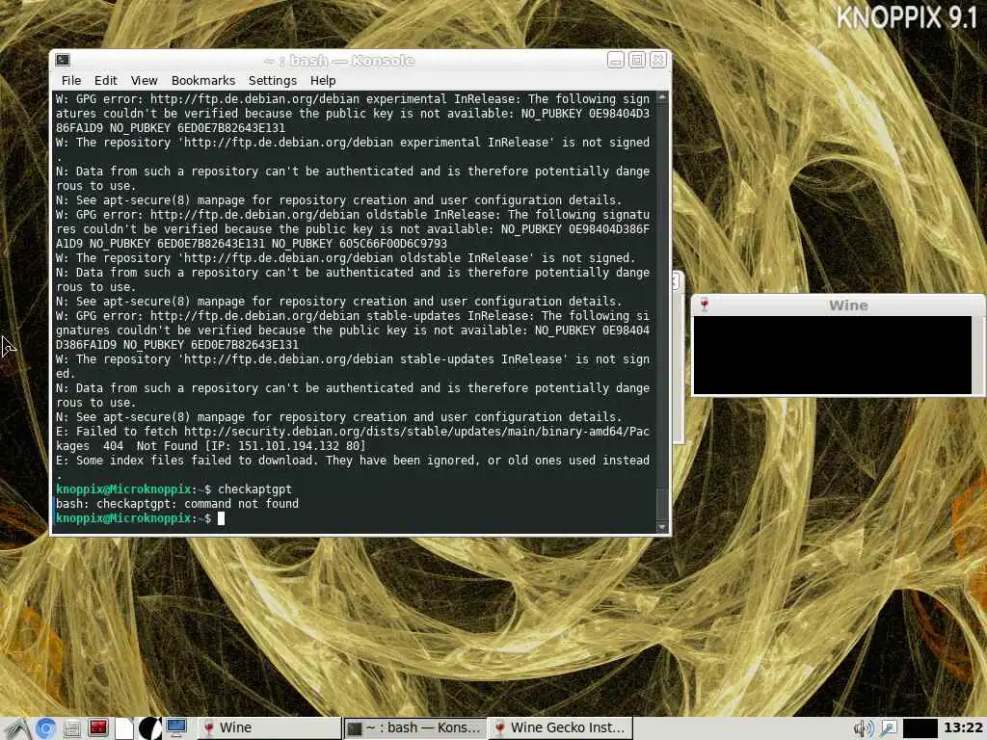
Task: Switch to the Wine Gecko Installer taskbar button
Action: click(x=560, y=728)
